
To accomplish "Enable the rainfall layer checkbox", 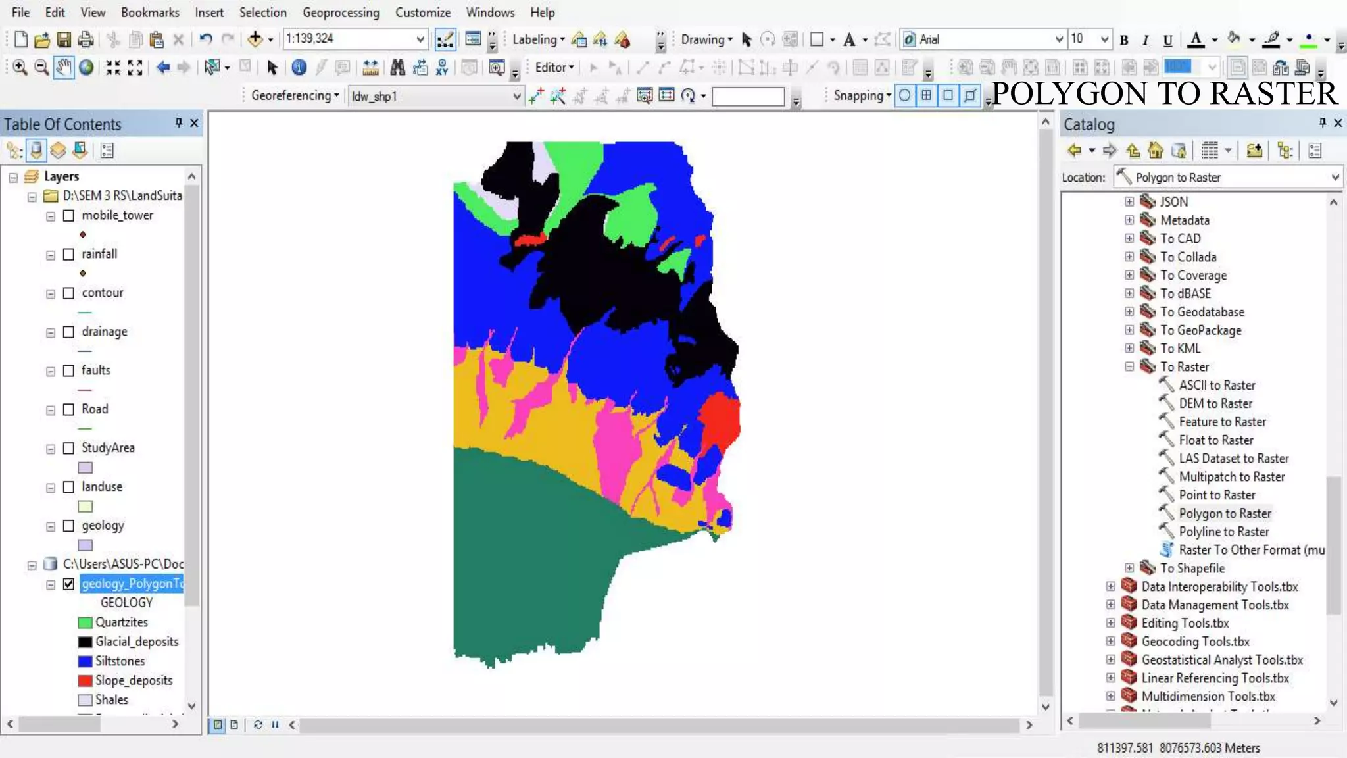I will point(68,254).
